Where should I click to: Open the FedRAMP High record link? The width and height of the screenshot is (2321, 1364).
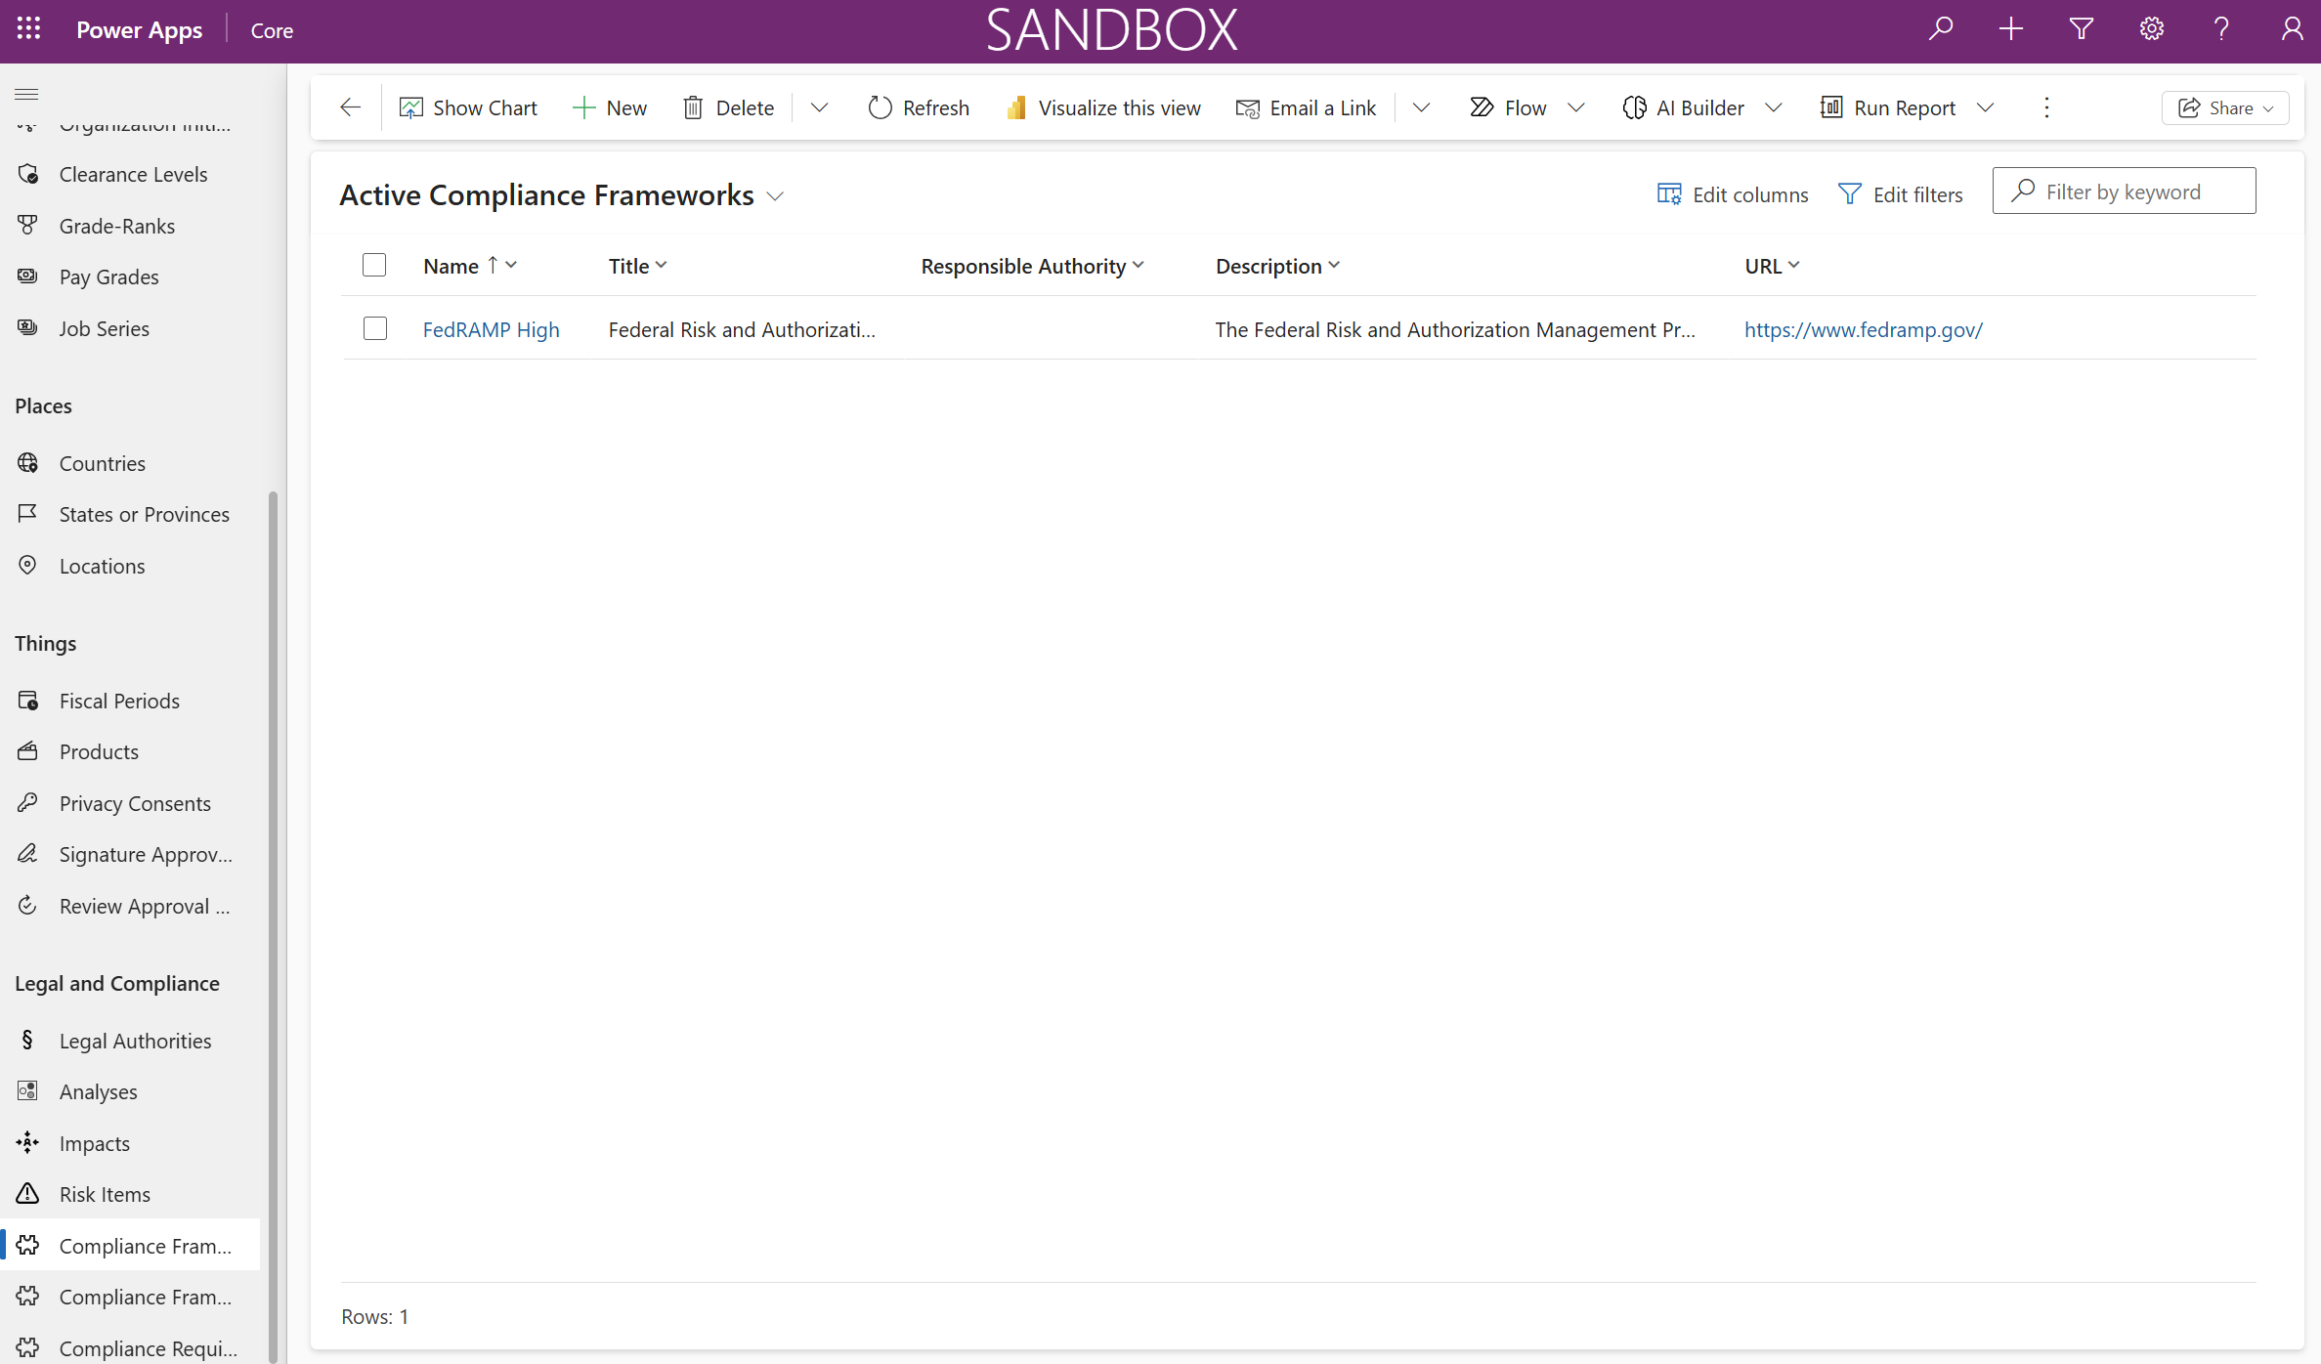coord(491,329)
